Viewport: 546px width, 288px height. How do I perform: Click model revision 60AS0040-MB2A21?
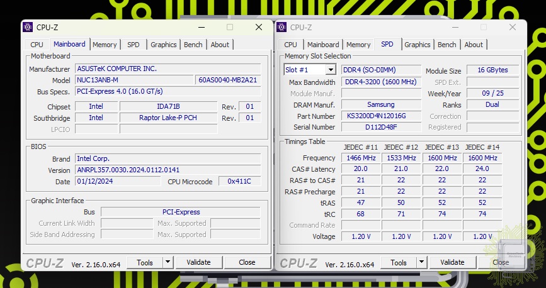click(228, 80)
